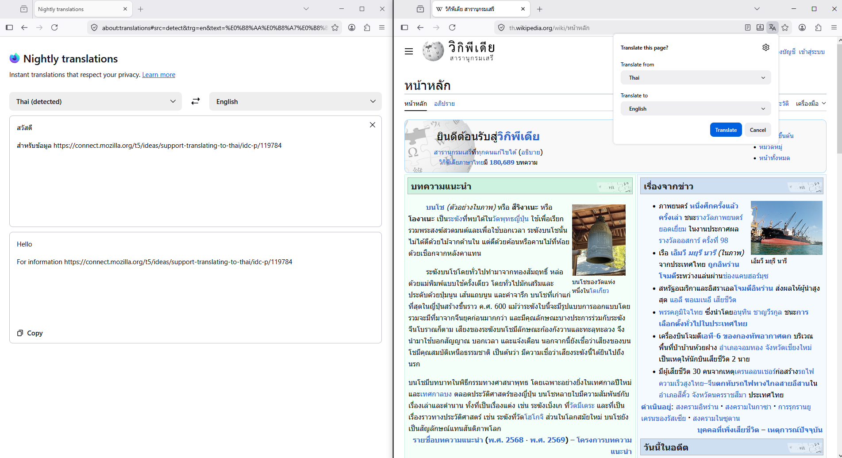Open extensions in the Wikipedia window
The image size is (842, 458).
click(818, 27)
